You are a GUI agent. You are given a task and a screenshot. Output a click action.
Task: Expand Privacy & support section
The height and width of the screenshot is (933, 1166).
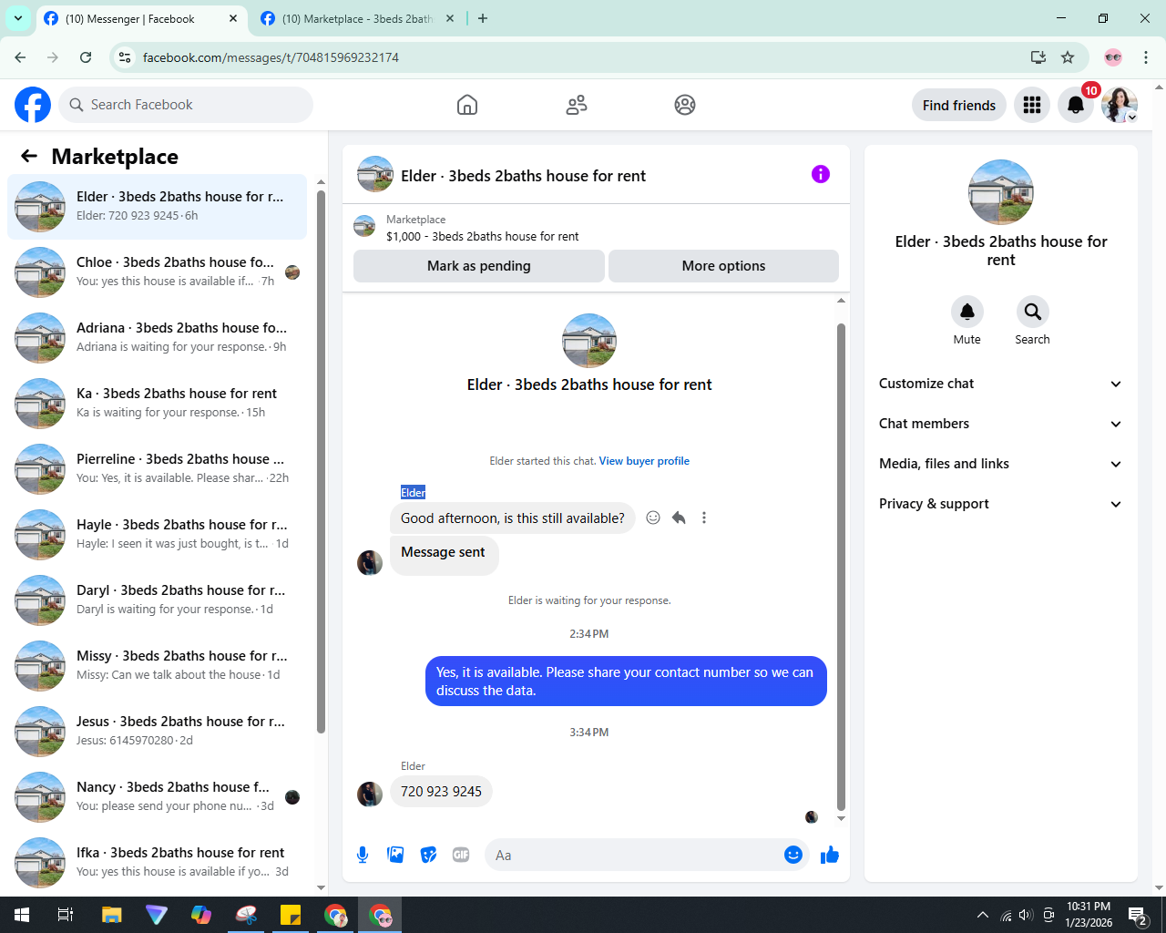[1000, 504]
